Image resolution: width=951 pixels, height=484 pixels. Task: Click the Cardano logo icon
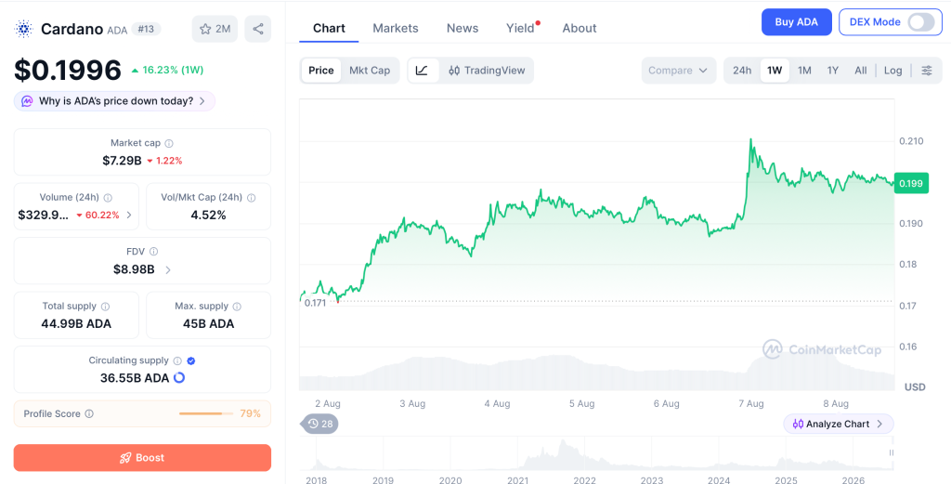[23, 29]
